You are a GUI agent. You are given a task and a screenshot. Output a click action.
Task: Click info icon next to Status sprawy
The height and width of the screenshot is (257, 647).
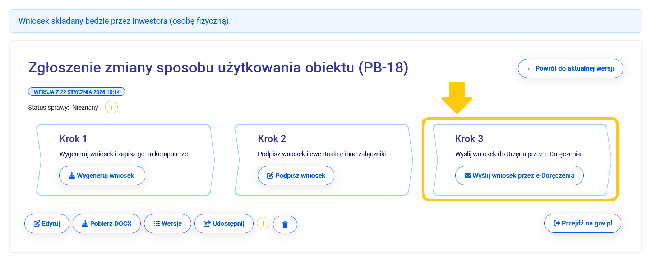(111, 107)
